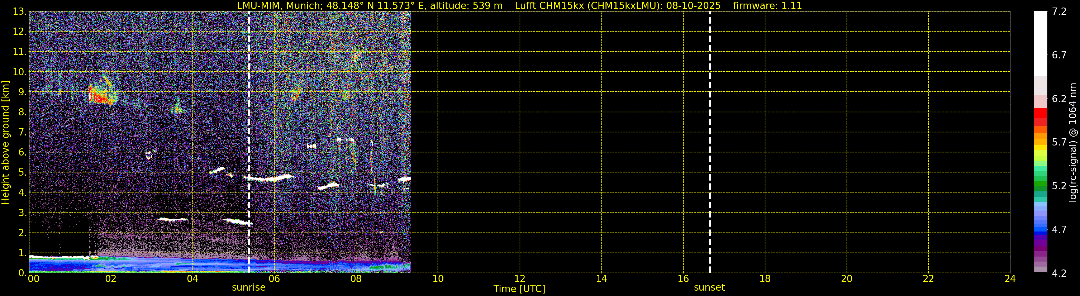Click the x-axis tick label '04'

coord(192,279)
